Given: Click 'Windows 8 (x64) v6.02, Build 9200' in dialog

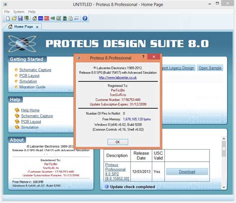Looking at the screenshot, I should point(118,125).
